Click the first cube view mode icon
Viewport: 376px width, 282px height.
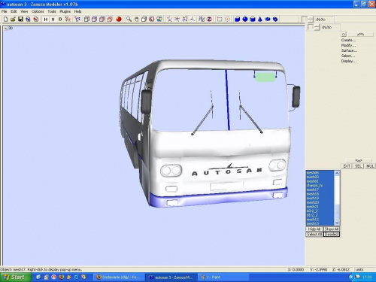tap(86, 19)
